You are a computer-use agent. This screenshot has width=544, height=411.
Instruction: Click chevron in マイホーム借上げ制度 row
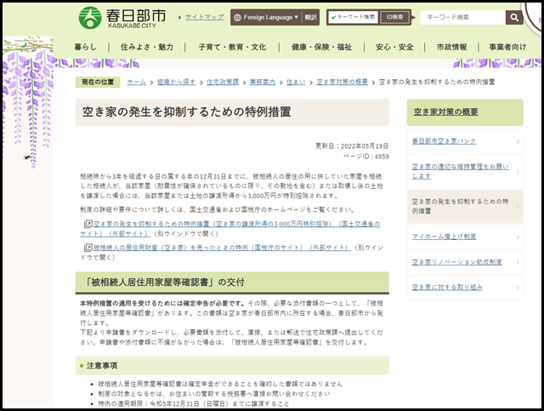518,237
